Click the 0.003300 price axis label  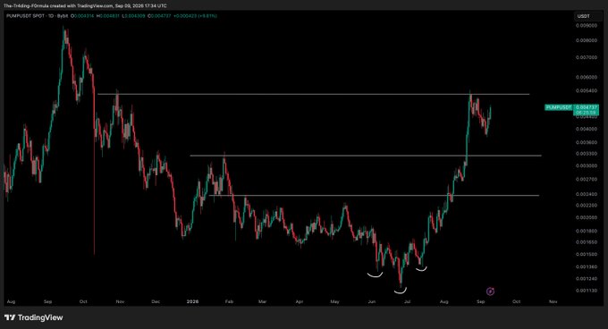tap(587, 154)
